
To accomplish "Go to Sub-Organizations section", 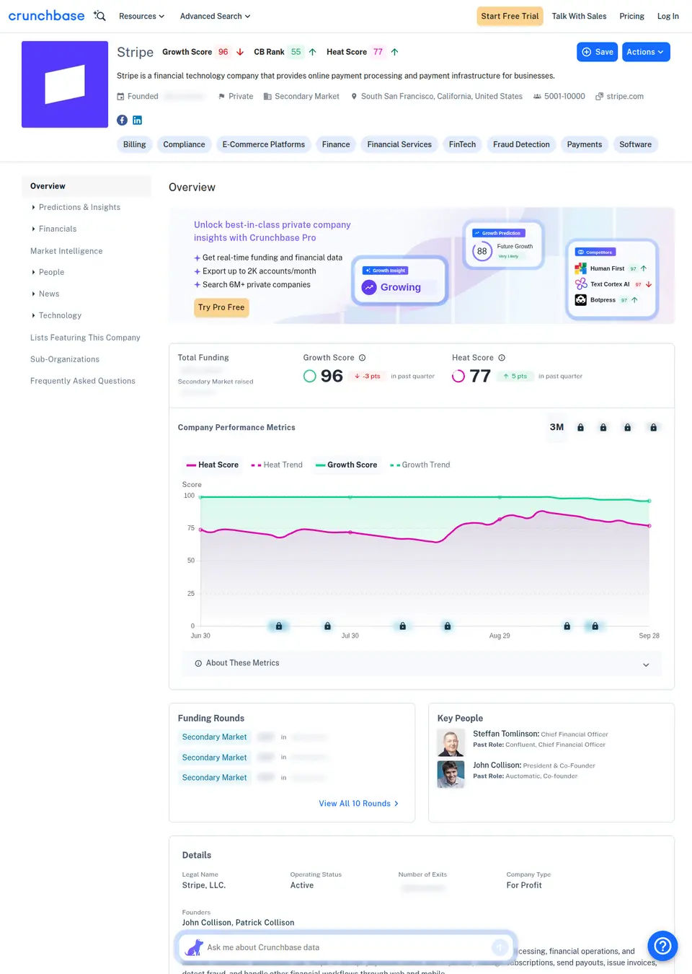I will pos(65,359).
